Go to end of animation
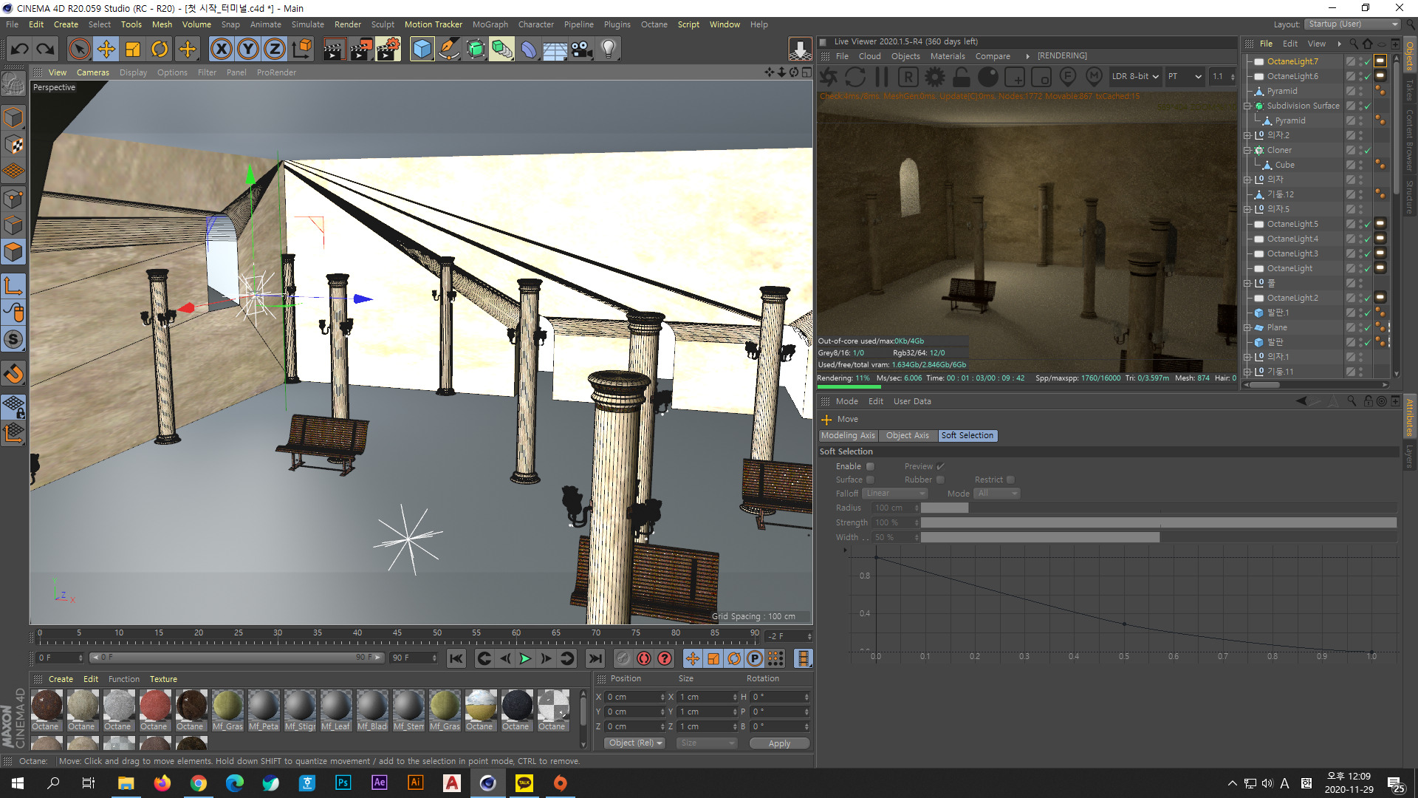The image size is (1418, 798). (x=595, y=658)
